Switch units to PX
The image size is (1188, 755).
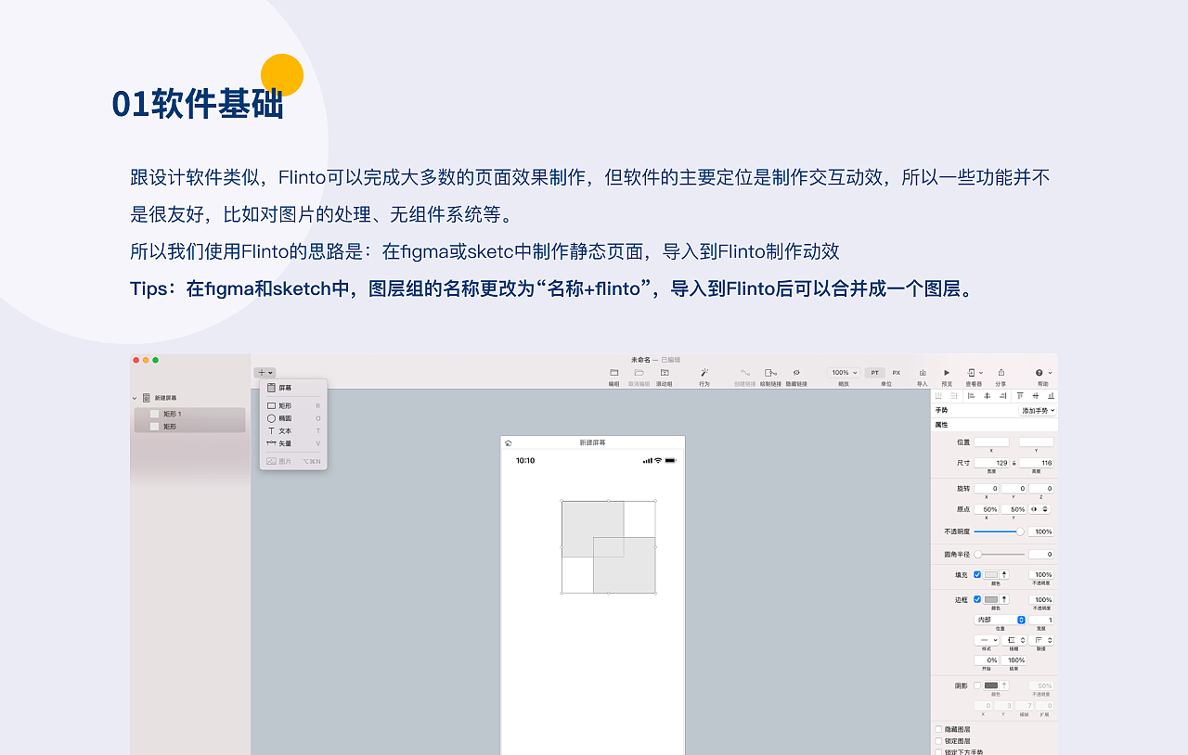[897, 371]
